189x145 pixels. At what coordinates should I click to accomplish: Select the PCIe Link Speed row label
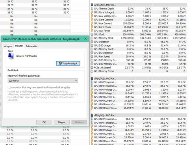point(102,67)
